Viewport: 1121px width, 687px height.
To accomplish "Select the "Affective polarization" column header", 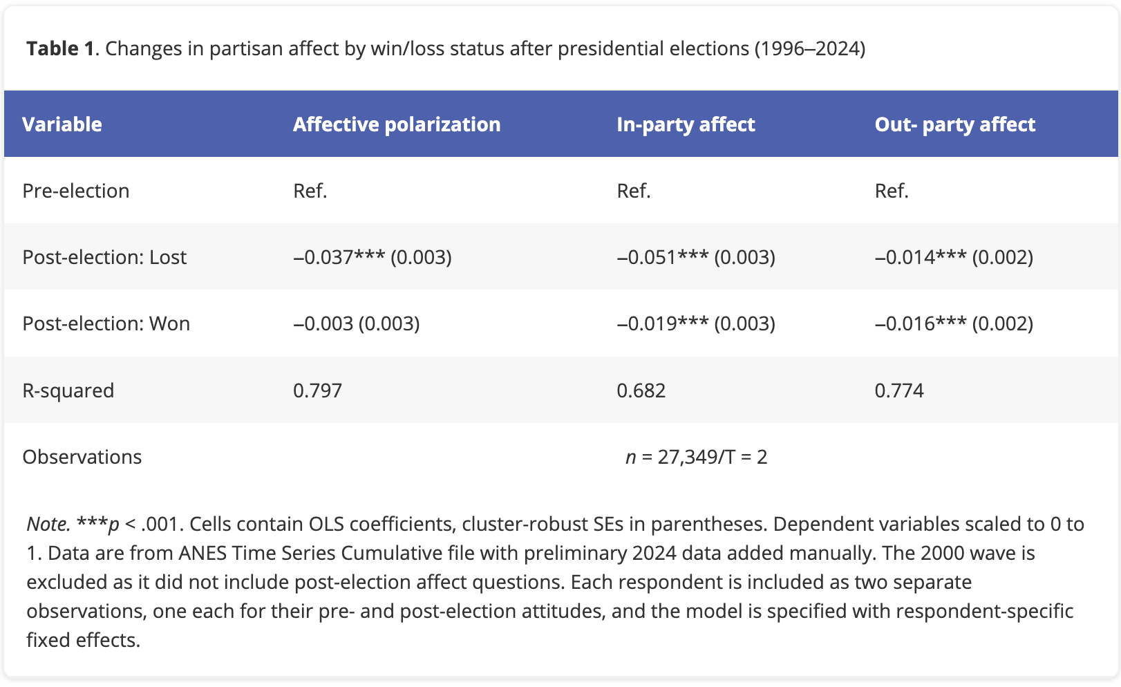I will [397, 124].
